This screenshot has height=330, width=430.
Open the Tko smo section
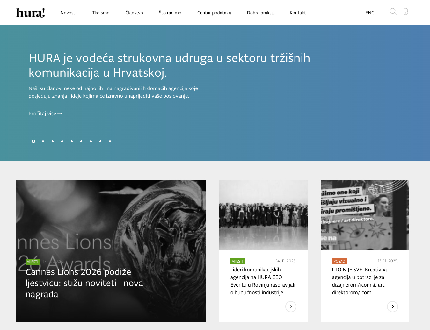pyautogui.click(x=101, y=13)
